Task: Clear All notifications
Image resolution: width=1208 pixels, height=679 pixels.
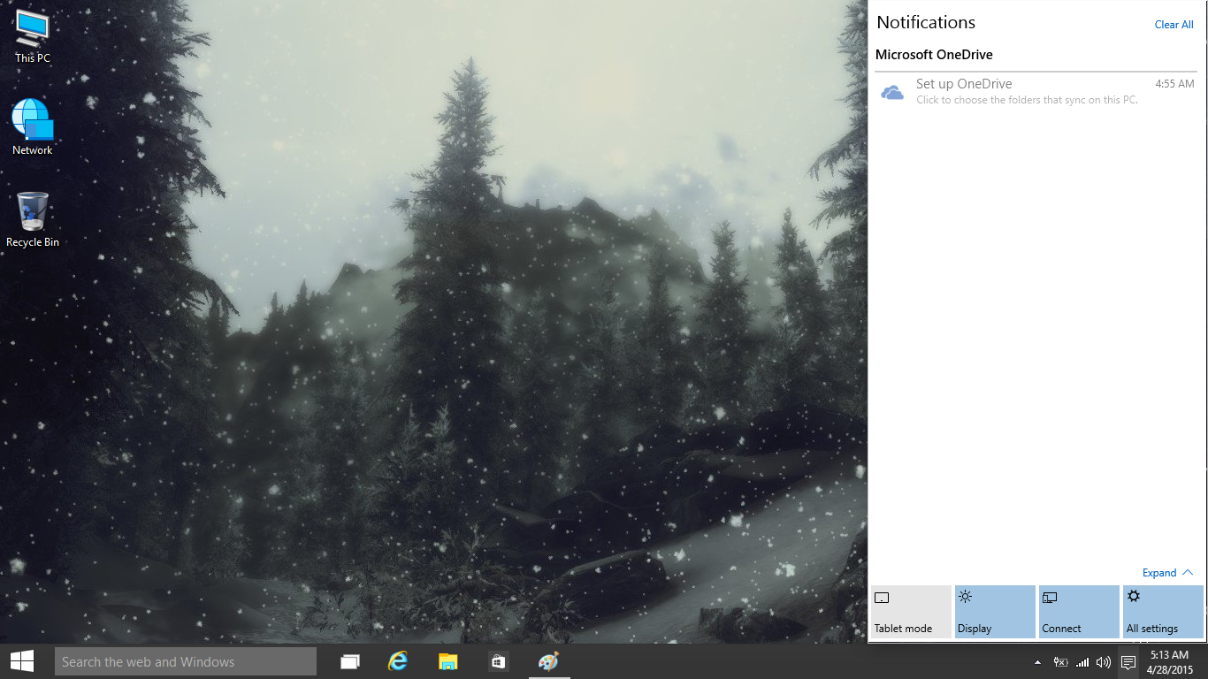Action: coord(1174,25)
